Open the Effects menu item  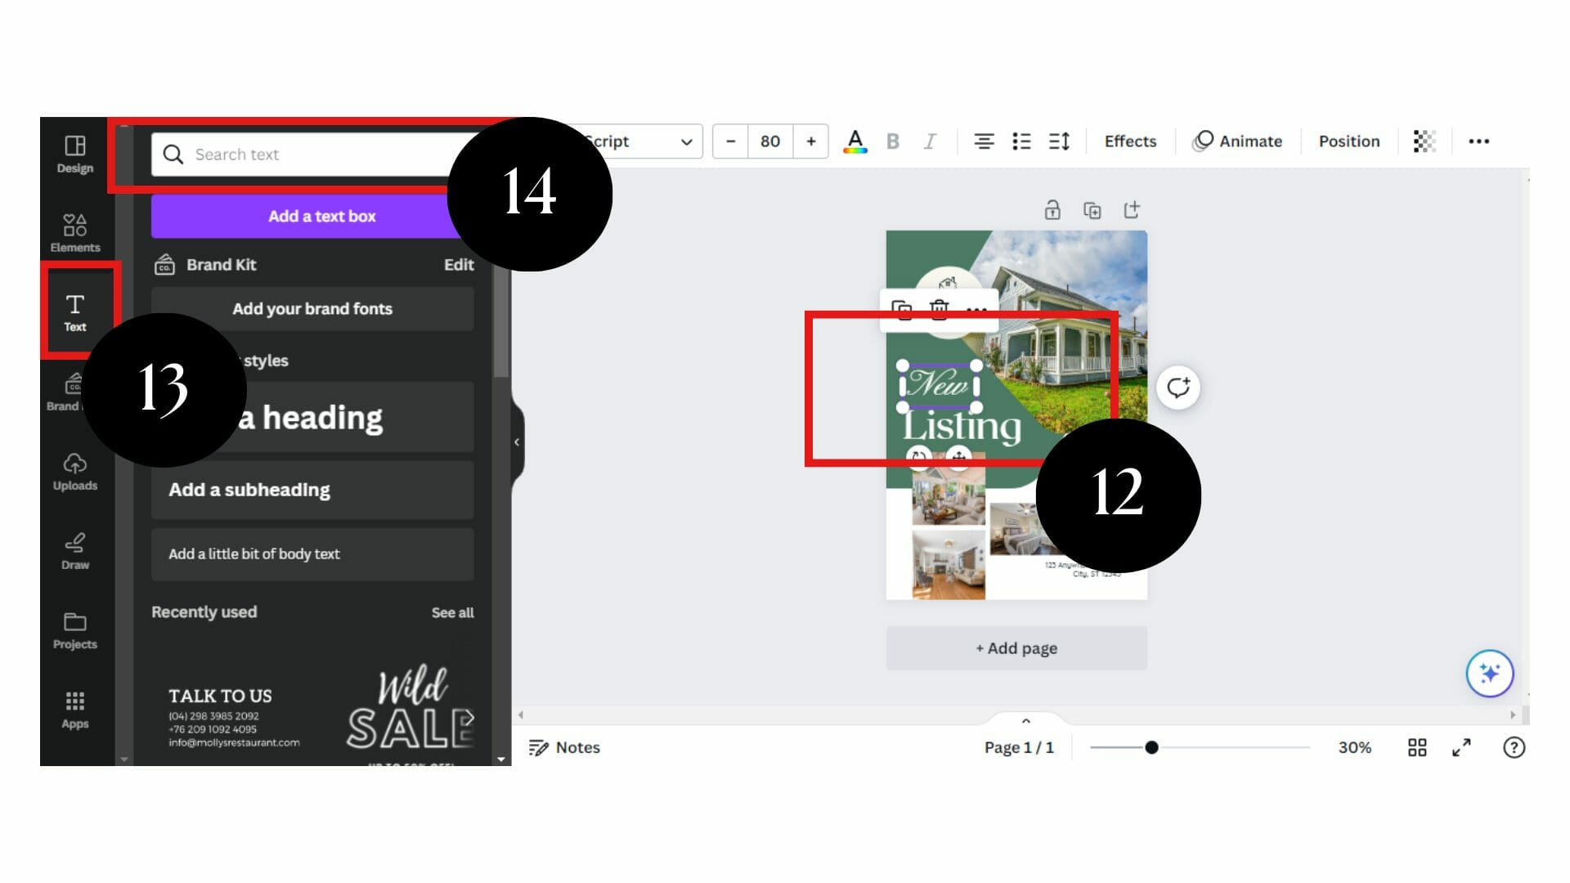(1130, 141)
